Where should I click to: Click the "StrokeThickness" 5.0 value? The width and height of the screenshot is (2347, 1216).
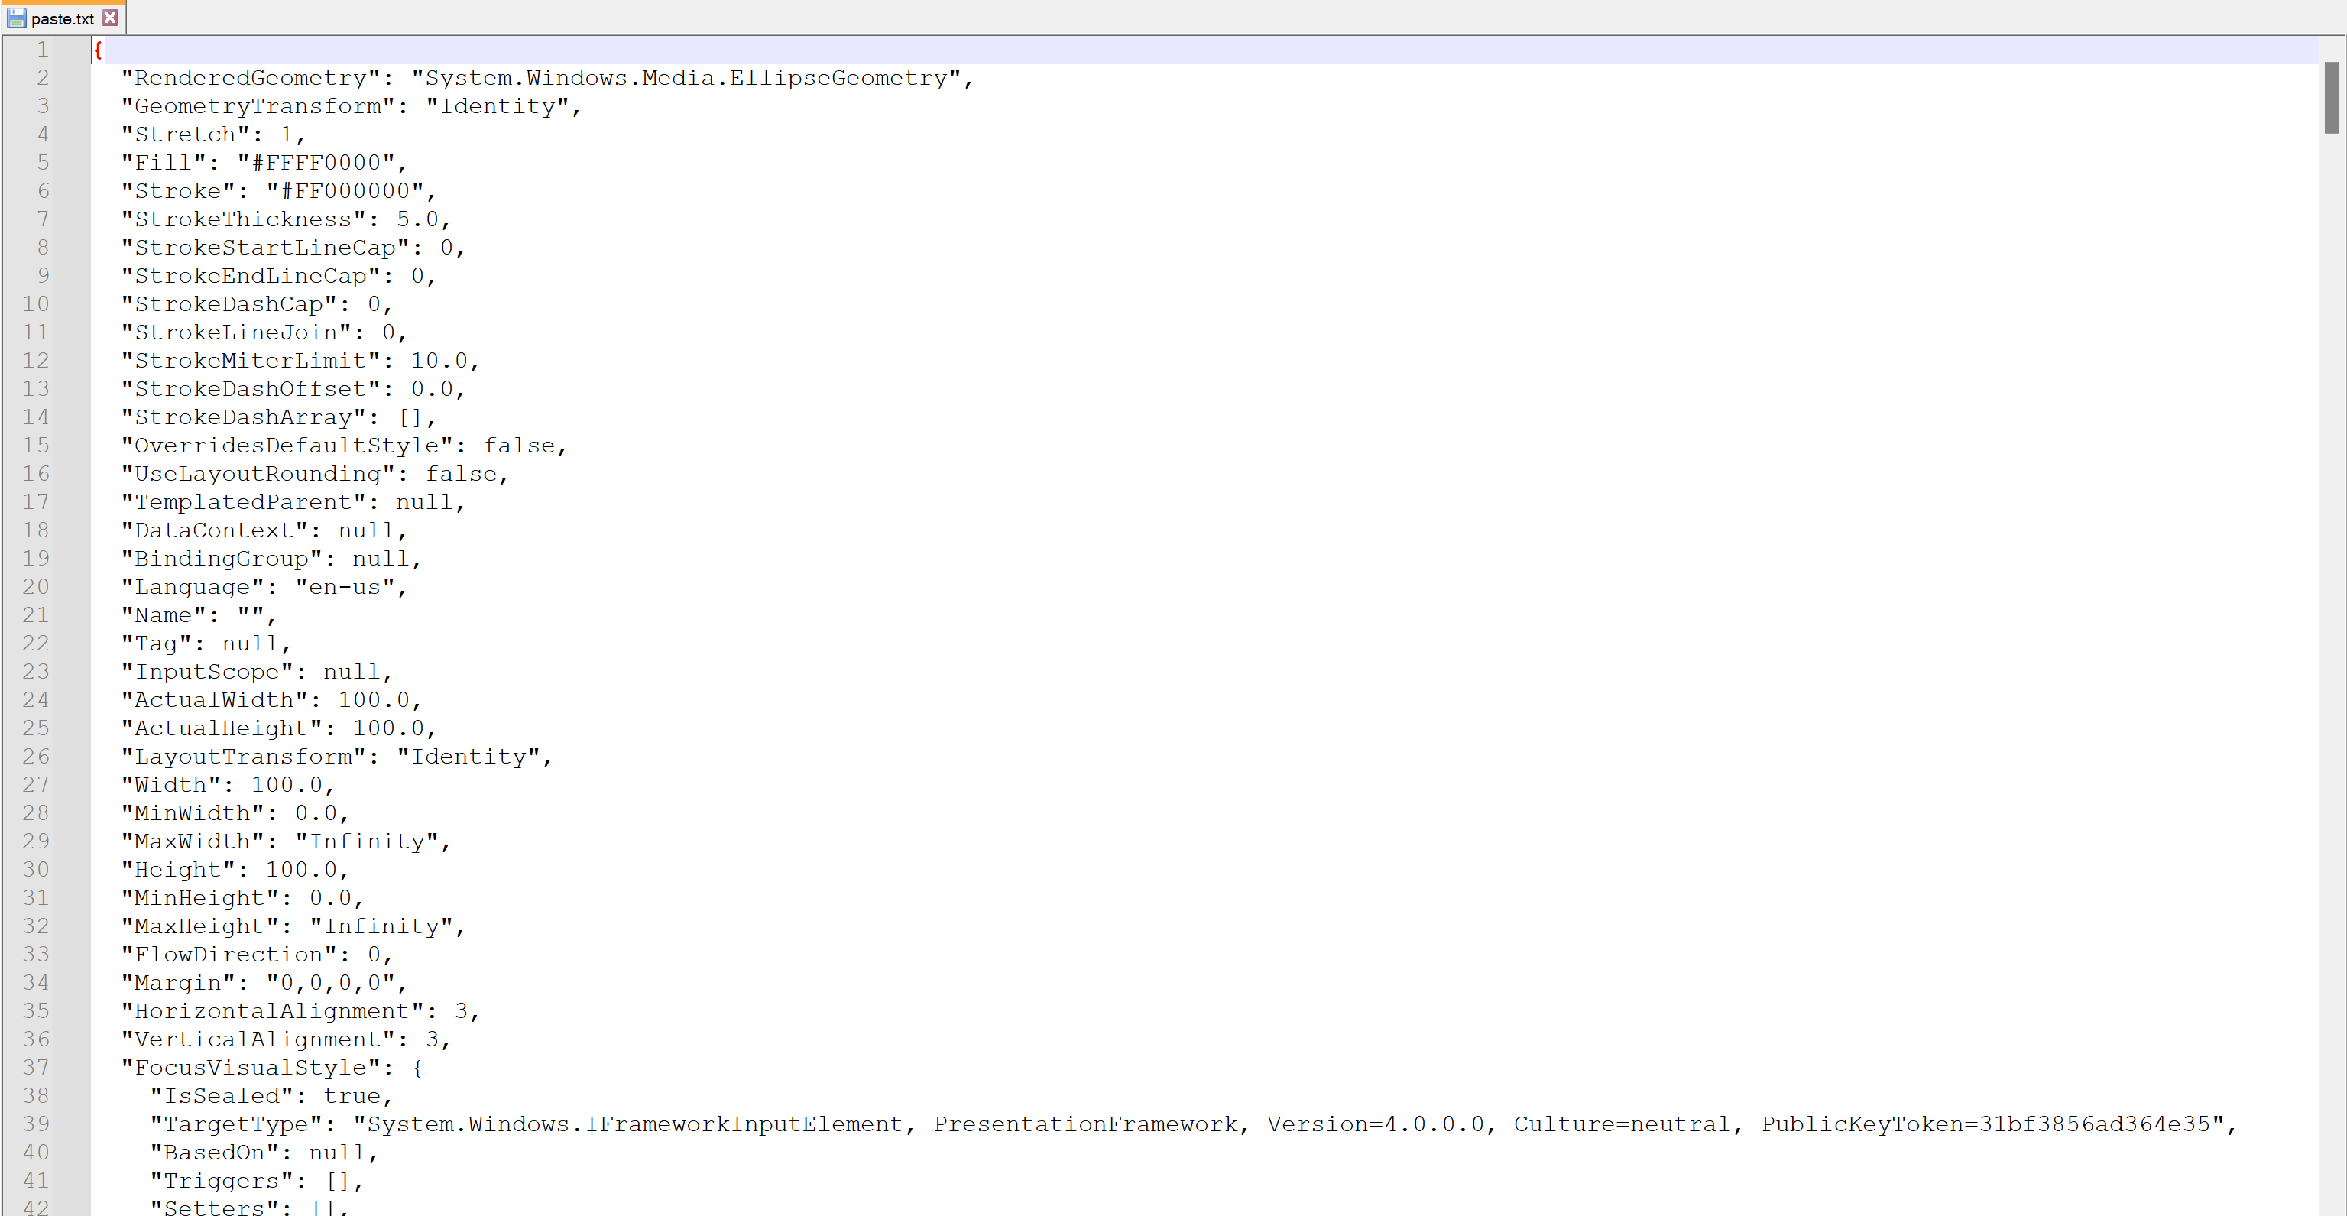tap(417, 219)
